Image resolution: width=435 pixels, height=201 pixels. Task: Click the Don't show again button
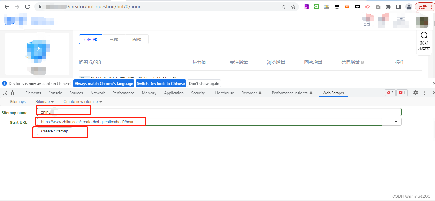pyautogui.click(x=204, y=84)
